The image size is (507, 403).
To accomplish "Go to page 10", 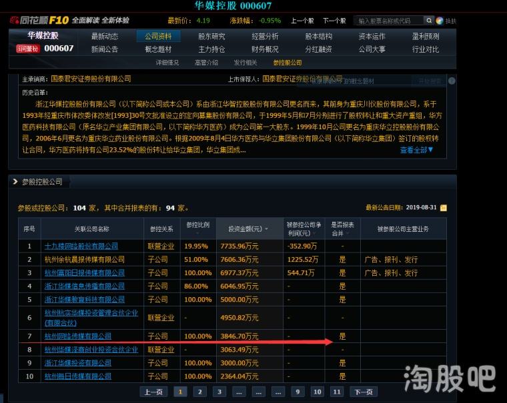I will click(317, 392).
